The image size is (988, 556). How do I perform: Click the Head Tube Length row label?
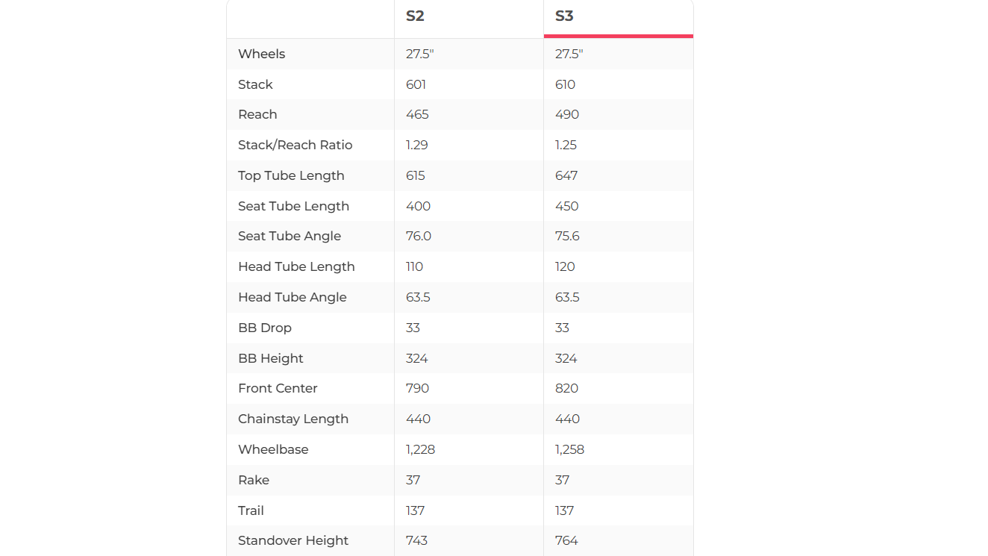click(x=296, y=266)
